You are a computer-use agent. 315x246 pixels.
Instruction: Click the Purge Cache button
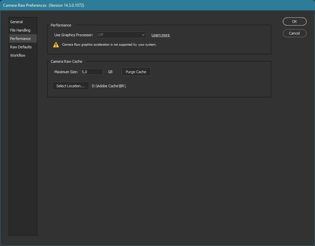(x=136, y=72)
